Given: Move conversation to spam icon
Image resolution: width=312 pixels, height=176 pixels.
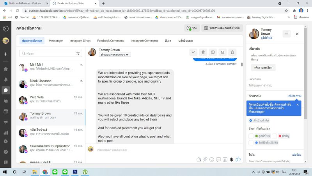Looking at the screenshot, I should [213, 52].
